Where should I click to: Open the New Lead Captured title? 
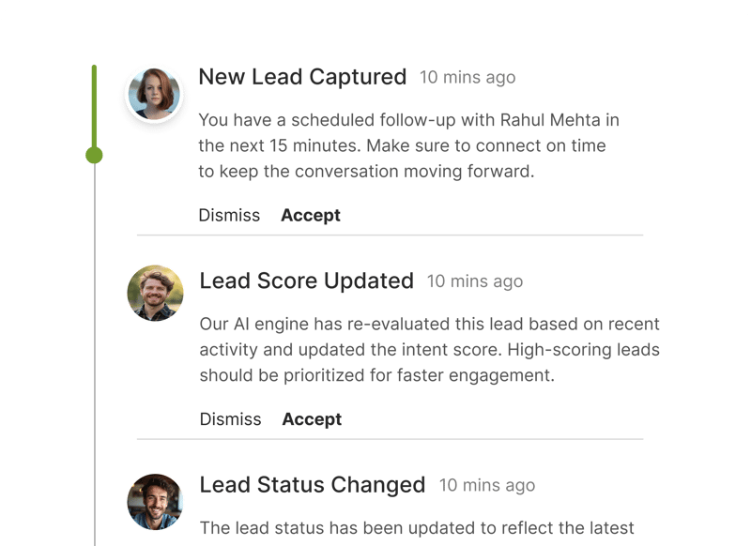(302, 77)
